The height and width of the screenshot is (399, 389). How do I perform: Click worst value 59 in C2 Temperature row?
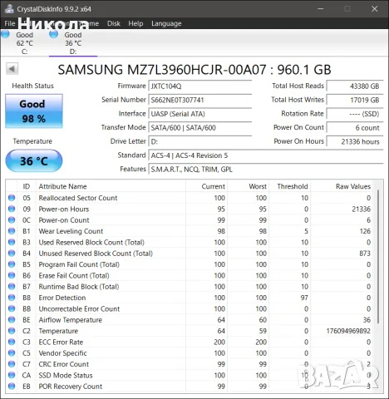click(263, 331)
